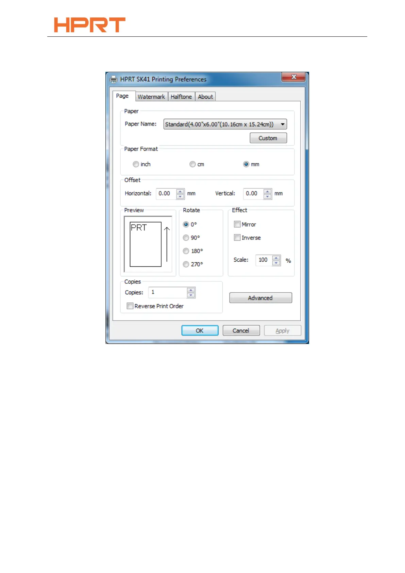The width and height of the screenshot is (405, 573).
Task: Click the Cancel button
Action: [x=241, y=330]
